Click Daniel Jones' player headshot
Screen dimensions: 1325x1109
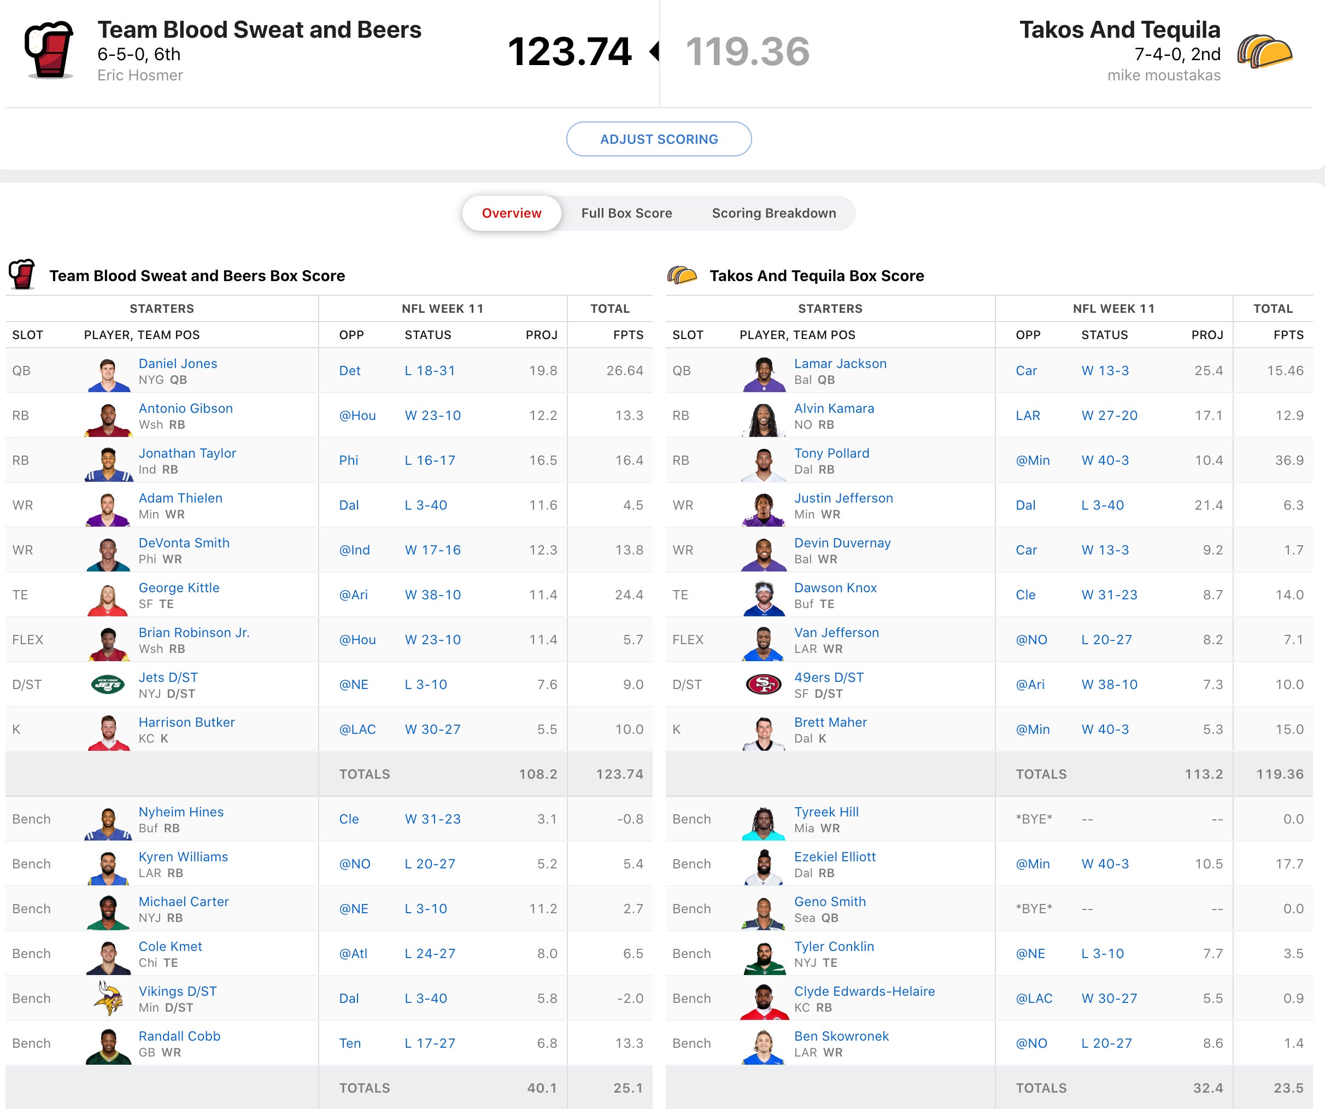[x=108, y=373]
